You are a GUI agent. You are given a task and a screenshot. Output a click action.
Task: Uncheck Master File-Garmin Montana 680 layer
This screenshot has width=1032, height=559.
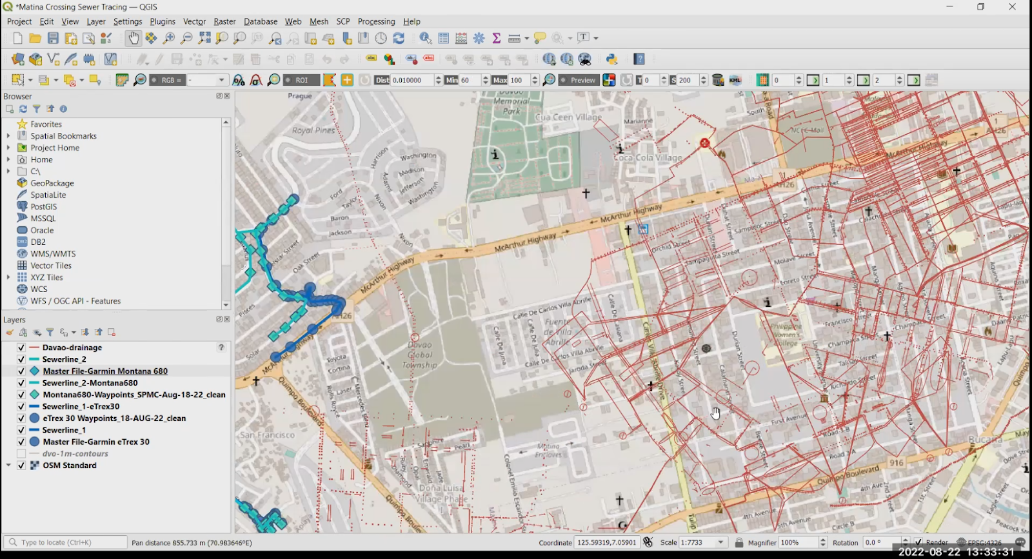(x=21, y=371)
